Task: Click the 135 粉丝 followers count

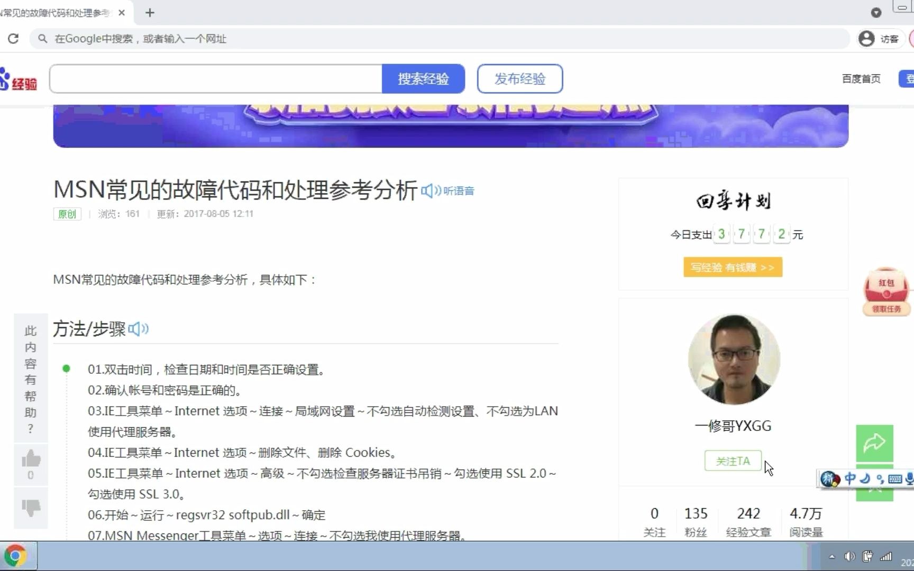Action: pyautogui.click(x=696, y=522)
